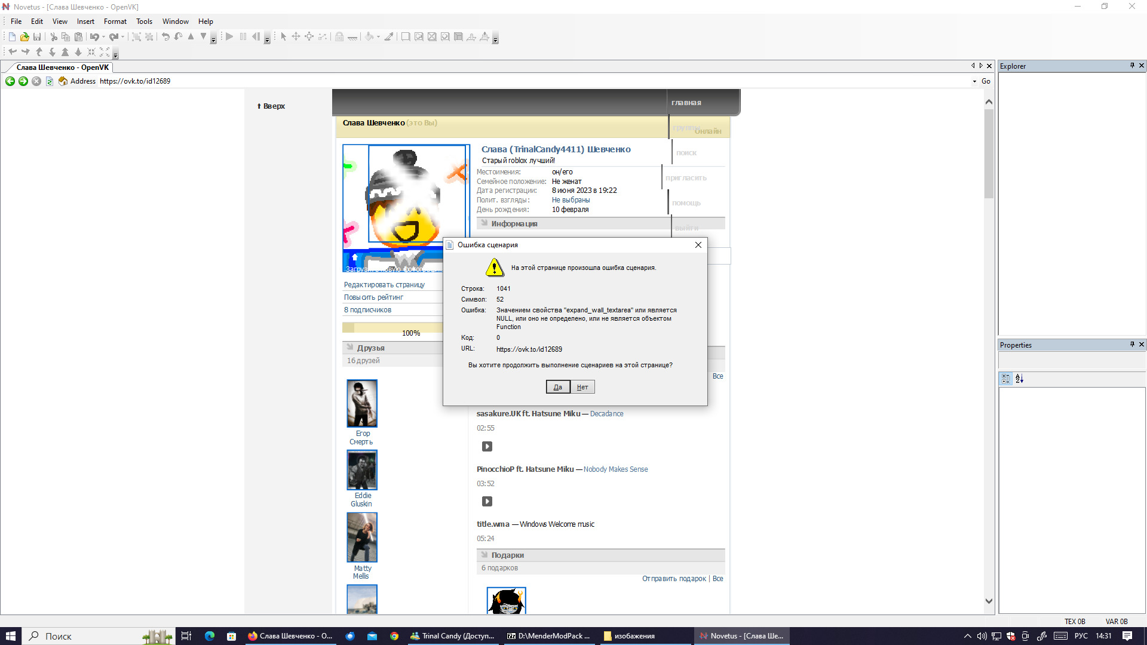Click the Home page icon
The image size is (1147, 645).
pos(63,81)
